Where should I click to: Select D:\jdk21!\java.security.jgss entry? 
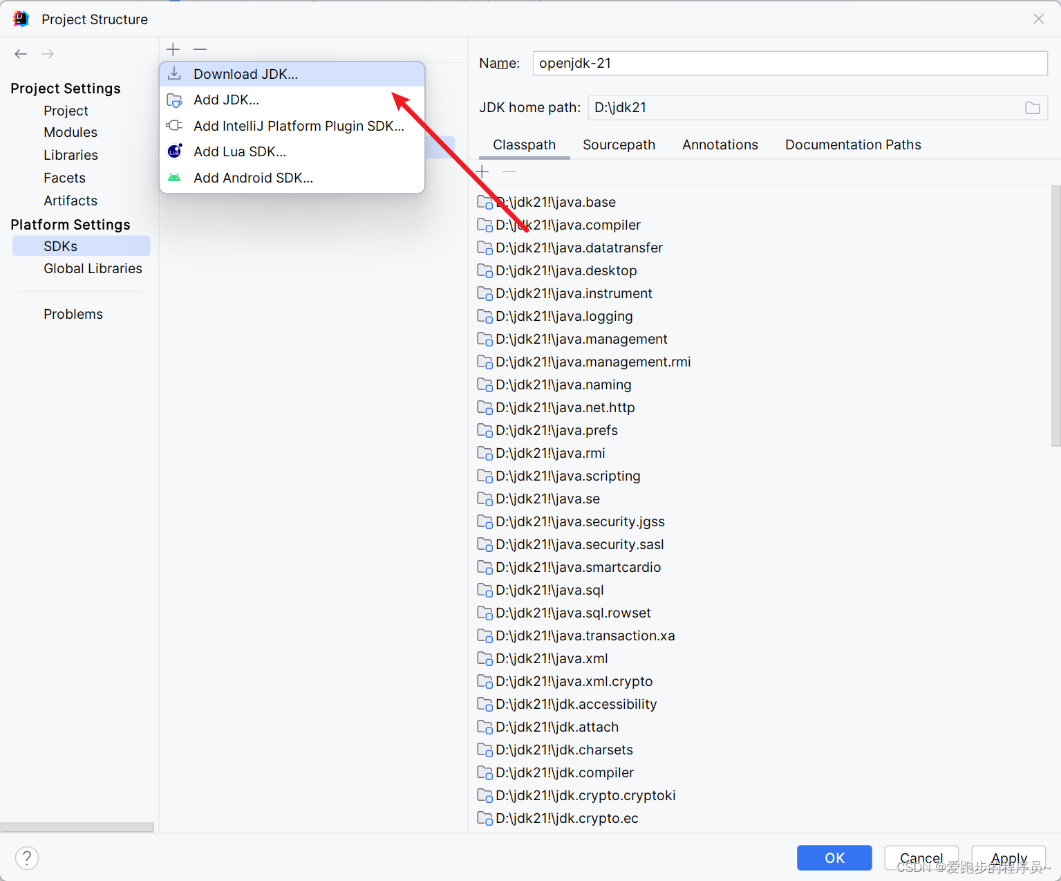(x=580, y=522)
